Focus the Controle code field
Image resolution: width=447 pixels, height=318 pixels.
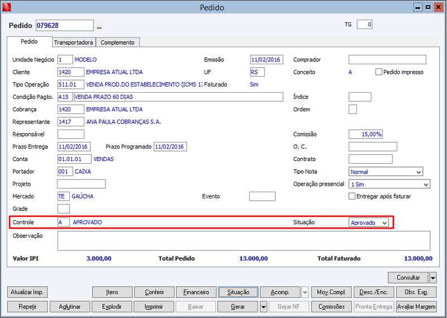tap(64, 222)
